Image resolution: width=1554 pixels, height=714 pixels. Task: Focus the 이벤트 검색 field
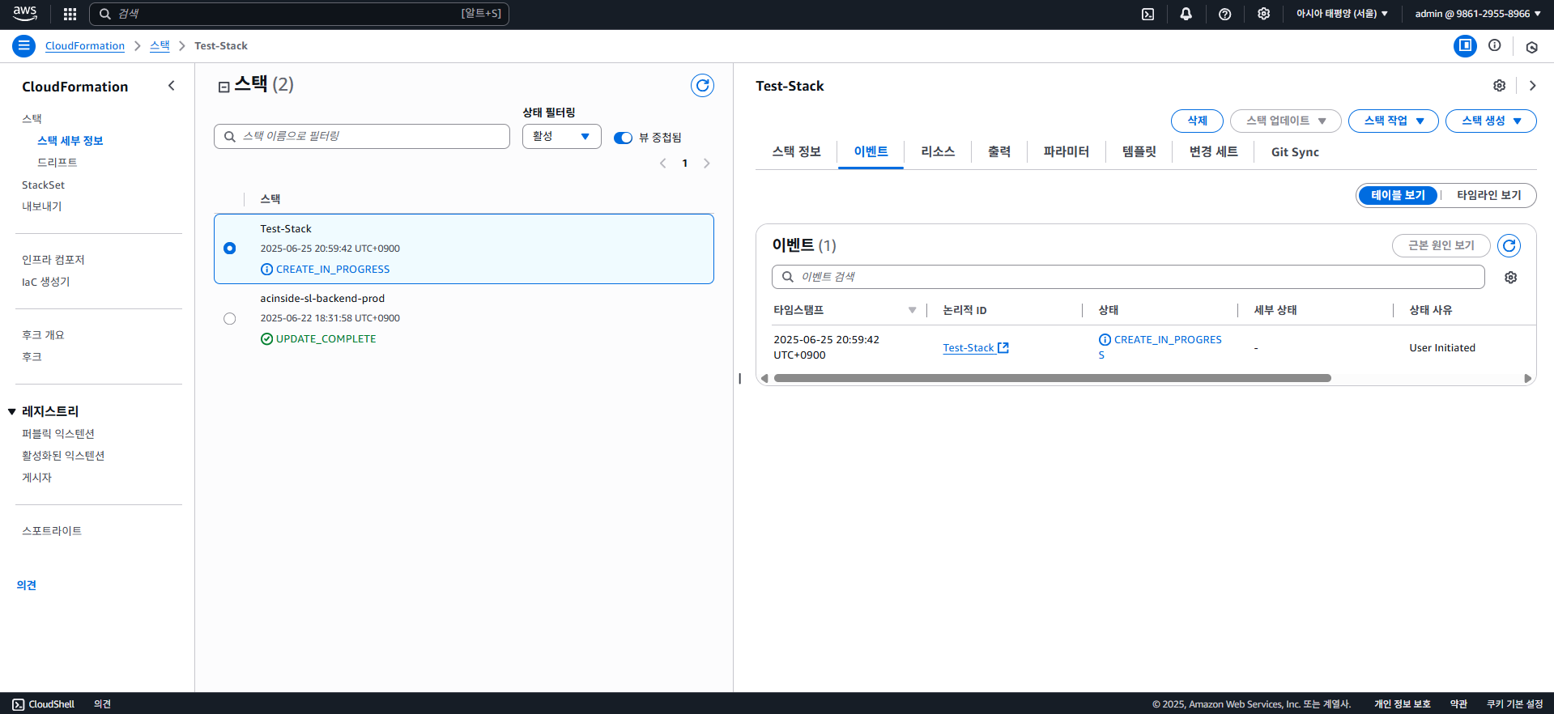1128,277
